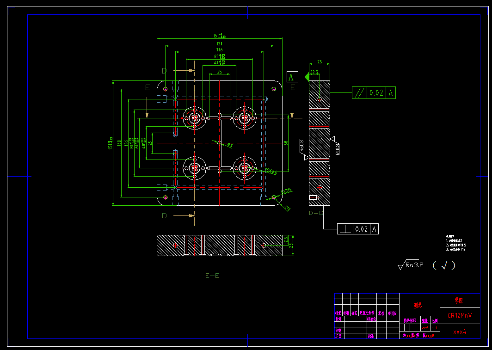This screenshot has width=492, height=350.
Task: Click the 更改文件号 column header
Action: coord(367,313)
